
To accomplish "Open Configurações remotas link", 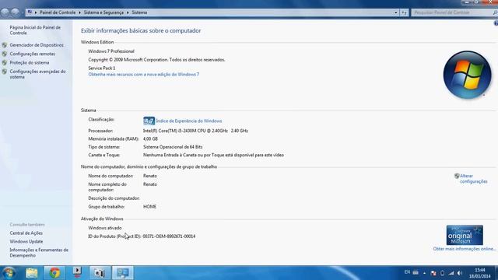I will pos(32,54).
